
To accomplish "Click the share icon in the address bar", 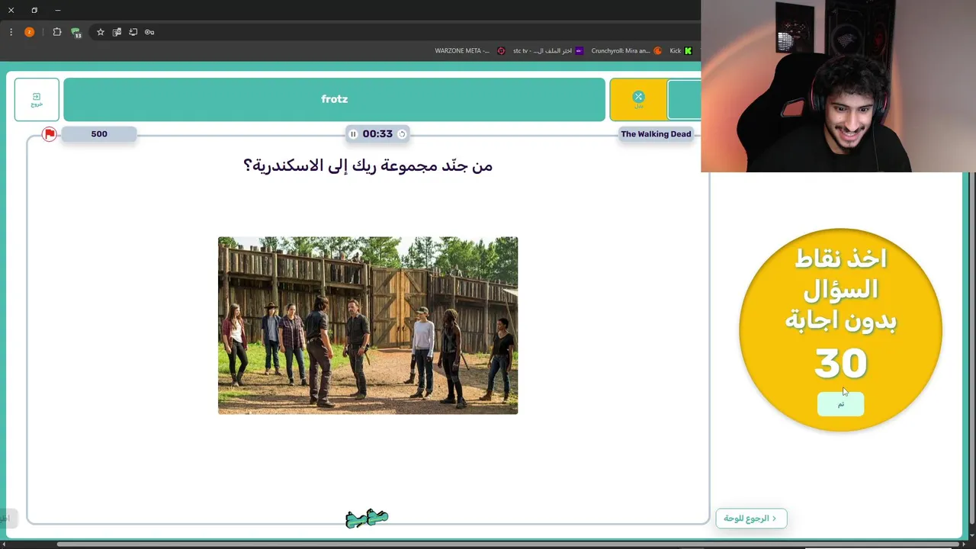I will [133, 32].
